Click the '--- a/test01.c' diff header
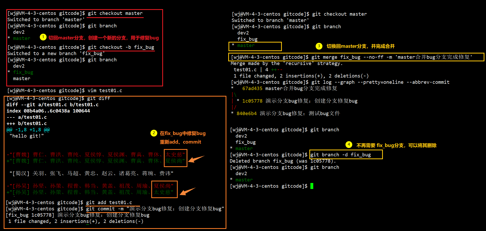 (27, 117)
